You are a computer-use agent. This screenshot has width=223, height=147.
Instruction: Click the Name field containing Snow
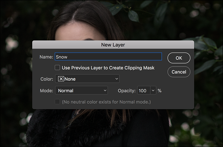click(x=108, y=57)
